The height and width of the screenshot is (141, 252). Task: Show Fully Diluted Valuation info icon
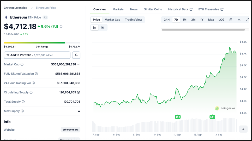(x=37, y=74)
